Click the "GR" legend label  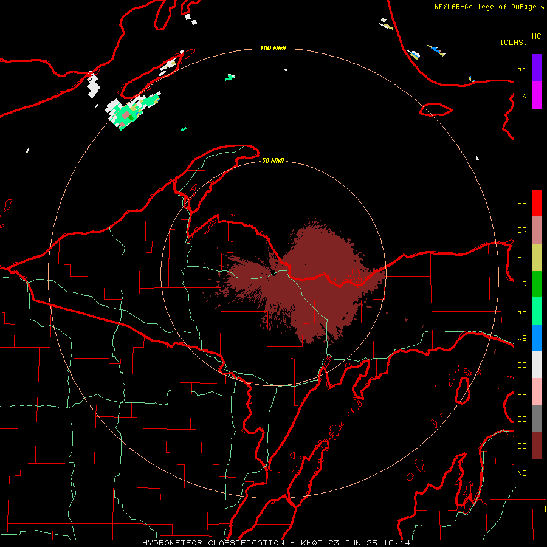[521, 230]
